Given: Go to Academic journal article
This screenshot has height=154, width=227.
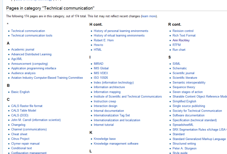Looking at the screenshot, I should (23, 50).
